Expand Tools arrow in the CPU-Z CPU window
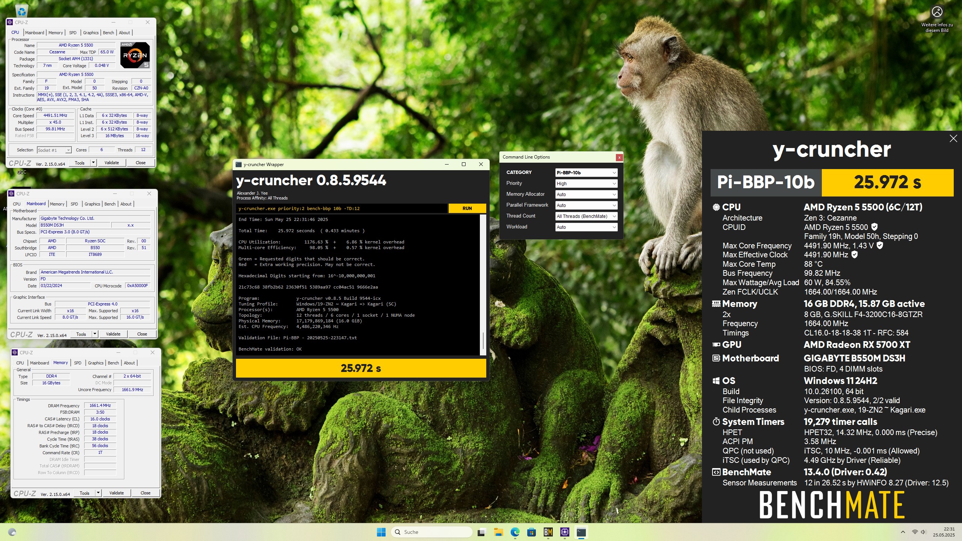This screenshot has height=541, width=962. 93,163
